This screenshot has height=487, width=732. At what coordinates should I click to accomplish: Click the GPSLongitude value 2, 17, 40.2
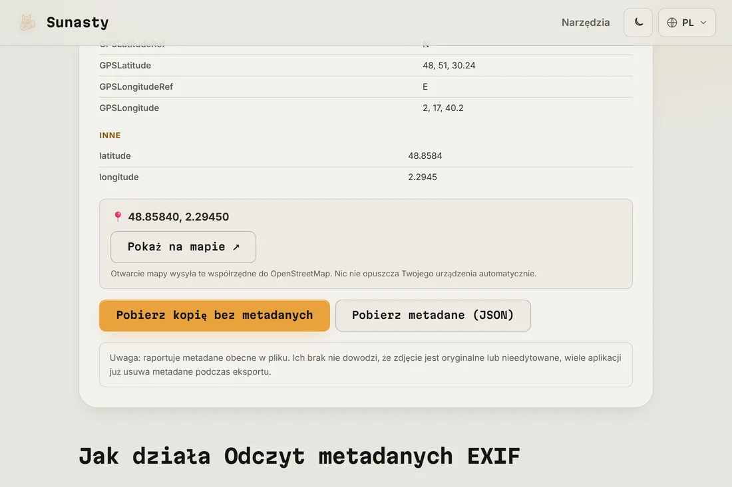(x=443, y=108)
